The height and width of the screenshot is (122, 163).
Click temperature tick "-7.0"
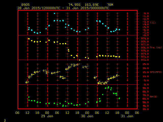click(145, 33)
